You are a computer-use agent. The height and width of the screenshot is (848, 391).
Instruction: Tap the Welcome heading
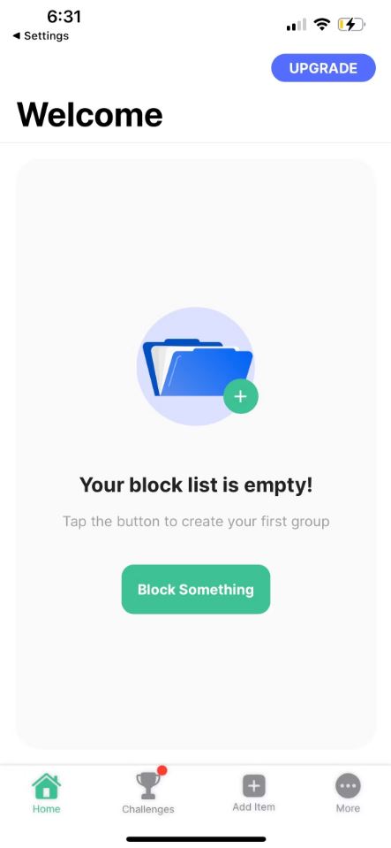click(x=90, y=114)
